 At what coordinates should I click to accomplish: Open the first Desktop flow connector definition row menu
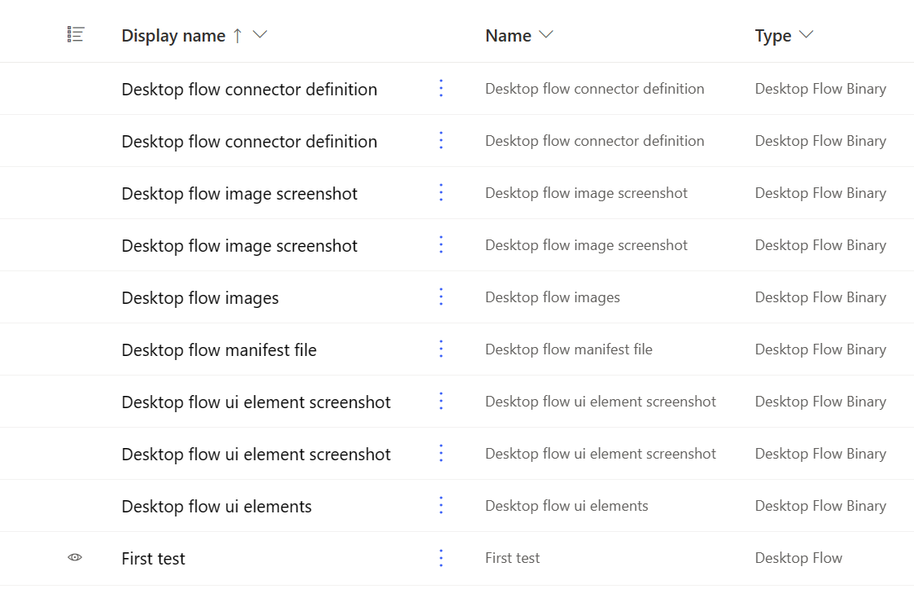click(440, 88)
